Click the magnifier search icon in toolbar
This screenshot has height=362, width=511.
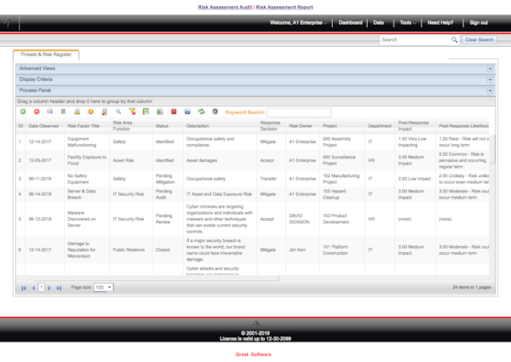click(x=118, y=112)
